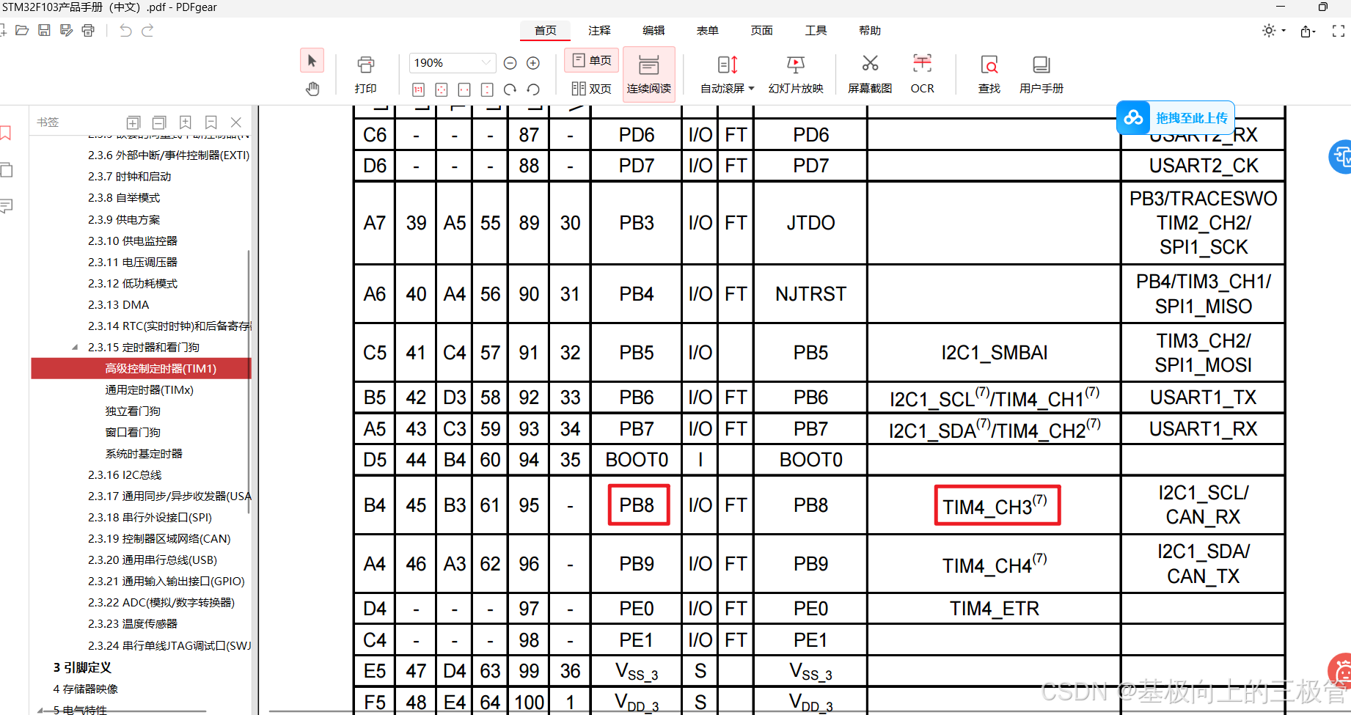Click the 拖拽至此上传 upload button
Image resolution: width=1351 pixels, height=715 pixels.
[1176, 117]
